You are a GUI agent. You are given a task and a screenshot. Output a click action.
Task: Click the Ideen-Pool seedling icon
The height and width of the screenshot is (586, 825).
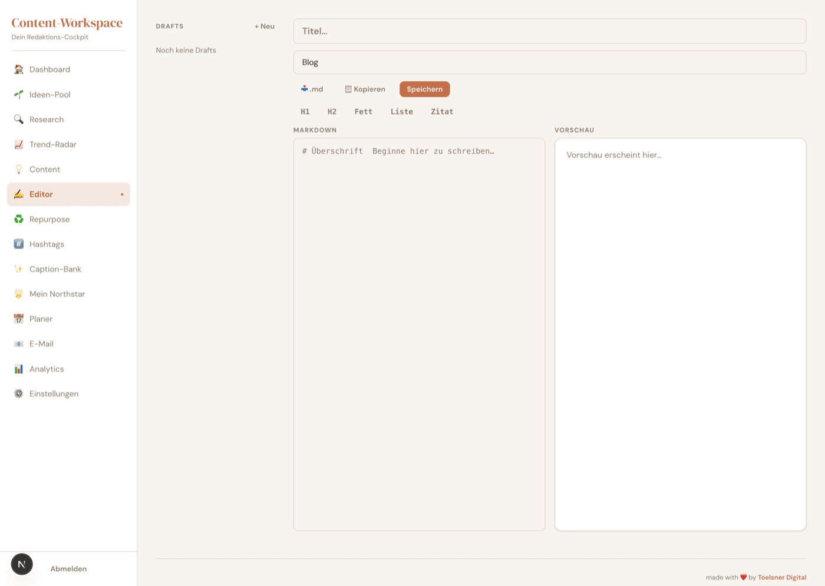(x=19, y=94)
